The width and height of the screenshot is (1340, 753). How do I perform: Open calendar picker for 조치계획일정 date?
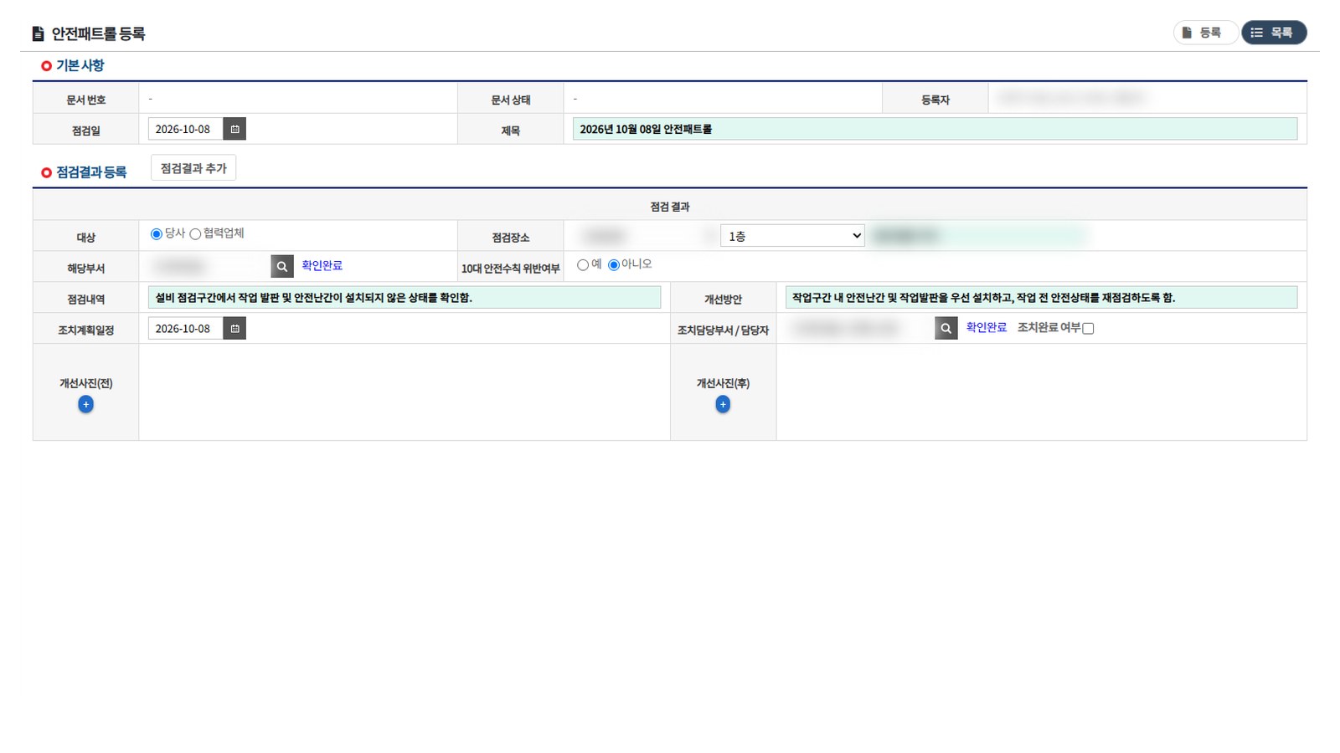tap(234, 329)
